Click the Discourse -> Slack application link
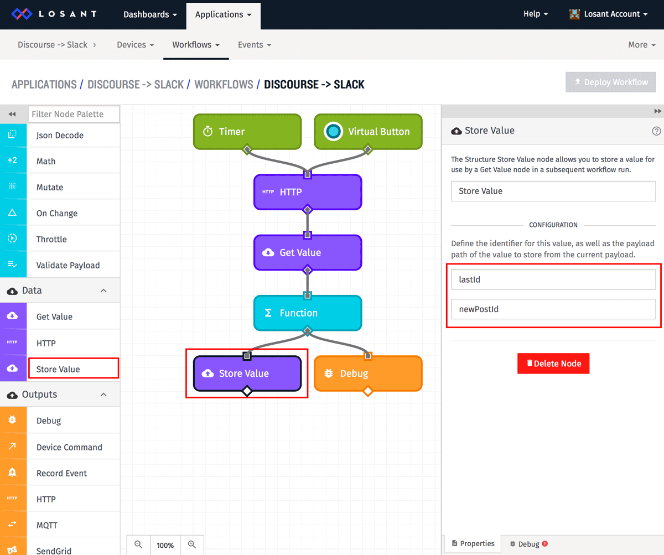Image resolution: width=664 pixels, height=555 pixels. pos(57,44)
